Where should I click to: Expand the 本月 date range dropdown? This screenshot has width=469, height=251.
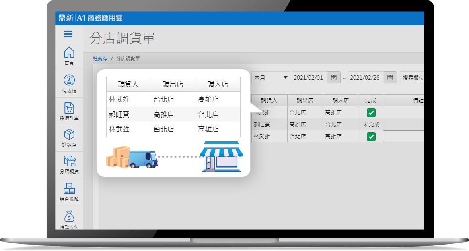271,78
